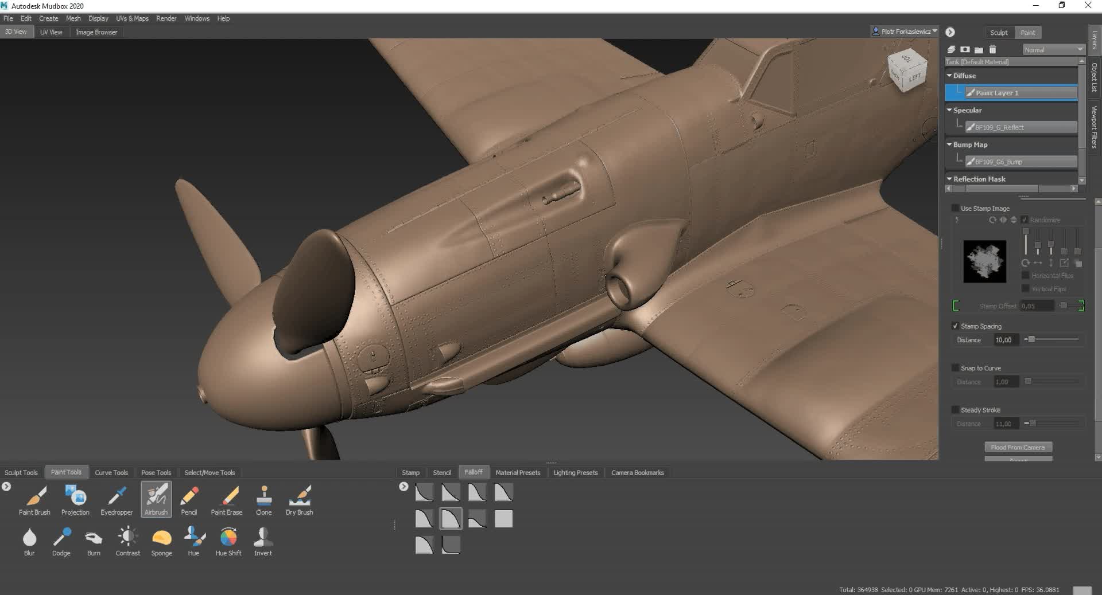Enable the Steady Stroke checkbox
Screen dimensions: 1102x595
(x=955, y=410)
